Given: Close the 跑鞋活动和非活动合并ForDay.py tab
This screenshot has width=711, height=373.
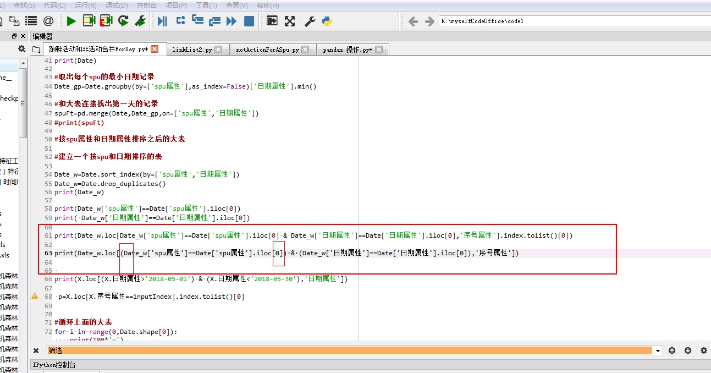Looking at the screenshot, I should 155,48.
